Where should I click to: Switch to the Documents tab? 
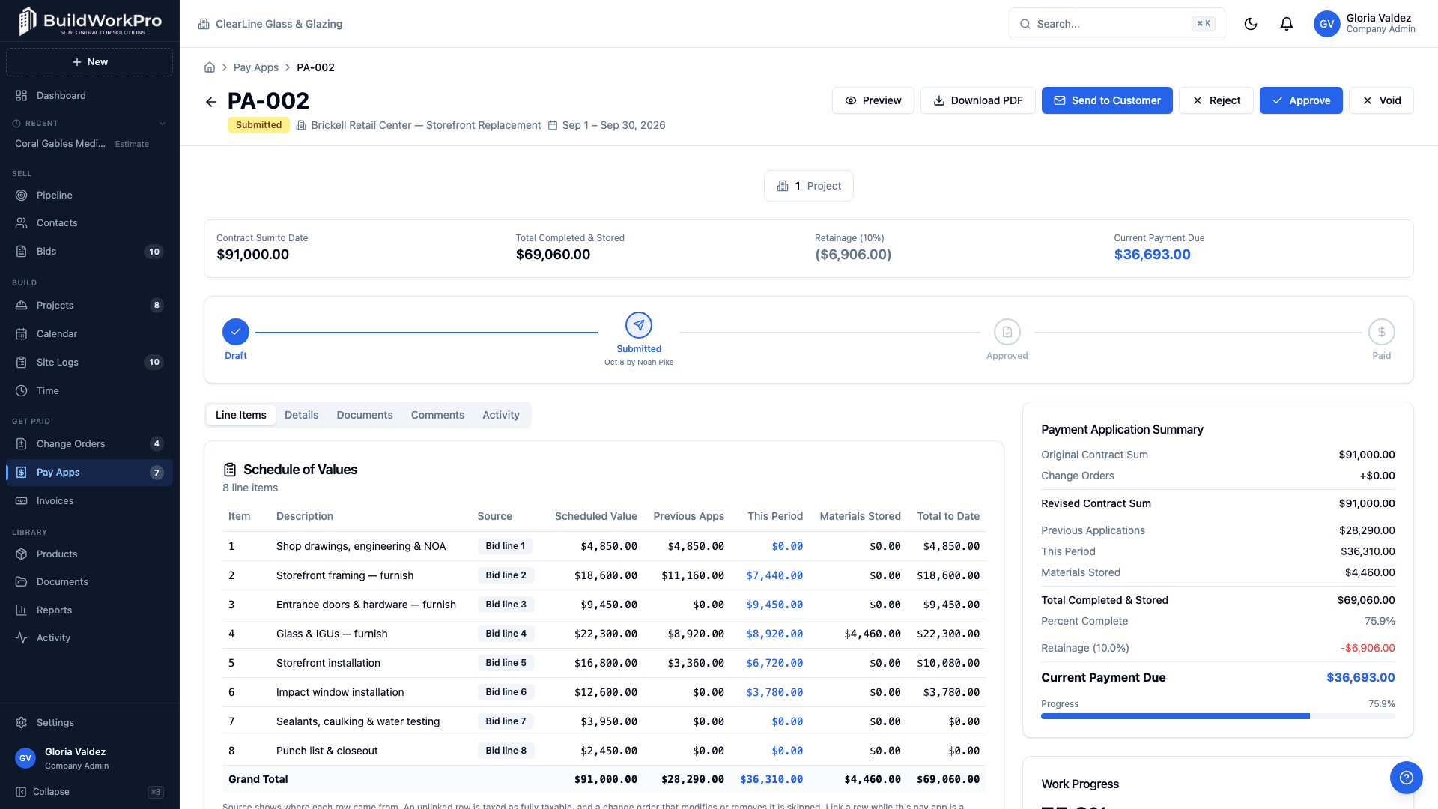coord(365,415)
